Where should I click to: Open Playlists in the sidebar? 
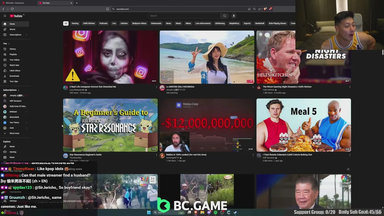15,54
